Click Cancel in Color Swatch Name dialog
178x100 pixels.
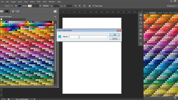coord(115,39)
